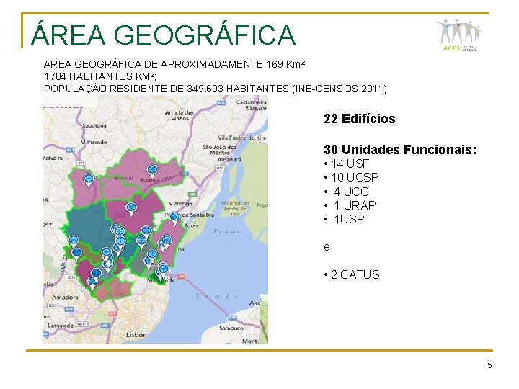Select the '1 URAP' bullet
519x389 pixels.
(350, 205)
